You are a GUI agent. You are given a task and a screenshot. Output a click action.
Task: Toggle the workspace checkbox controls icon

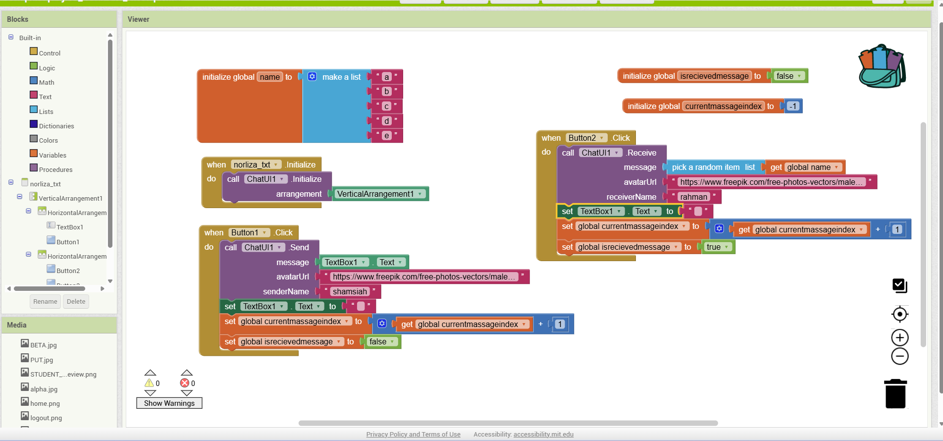(899, 285)
